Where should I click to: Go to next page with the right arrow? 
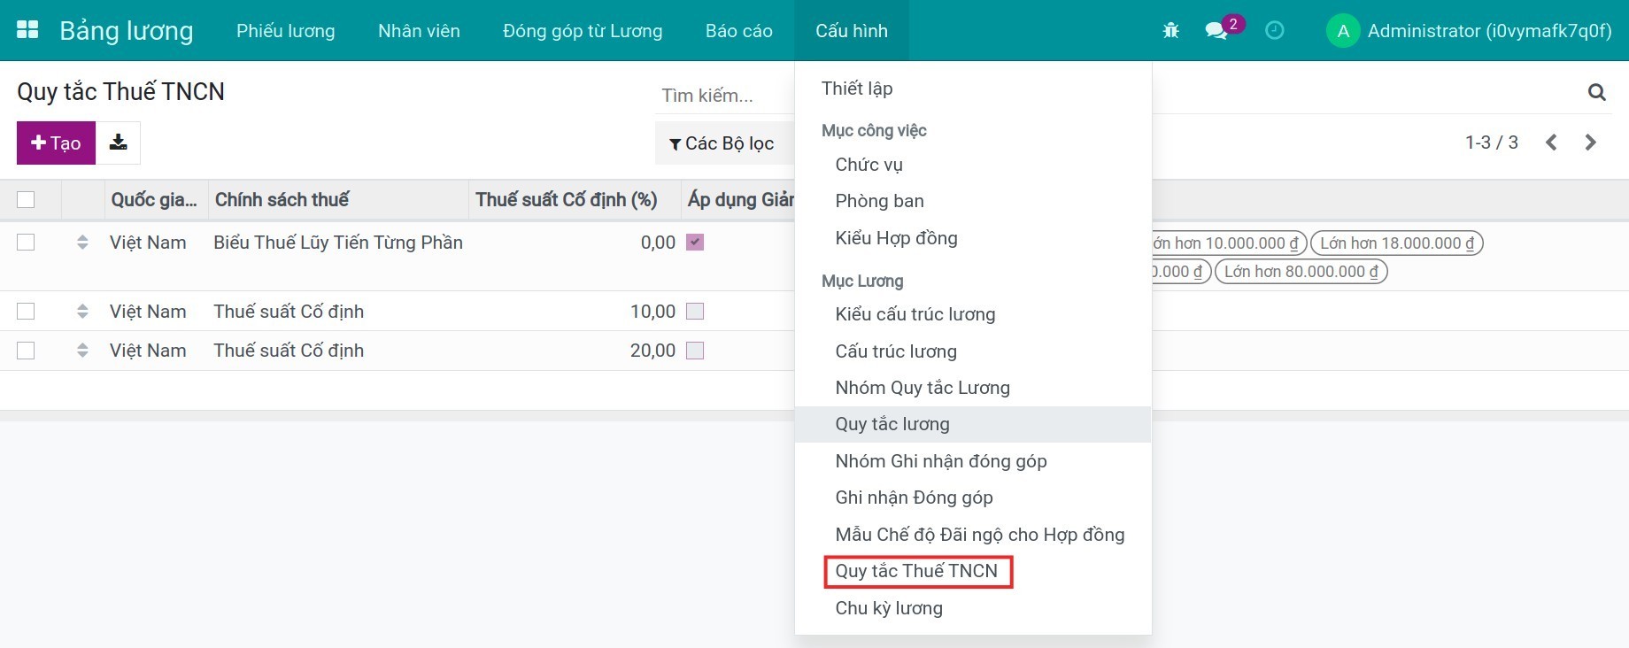1591,142
